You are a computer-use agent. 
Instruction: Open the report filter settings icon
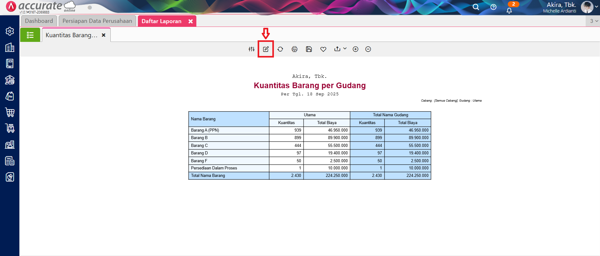tap(251, 49)
